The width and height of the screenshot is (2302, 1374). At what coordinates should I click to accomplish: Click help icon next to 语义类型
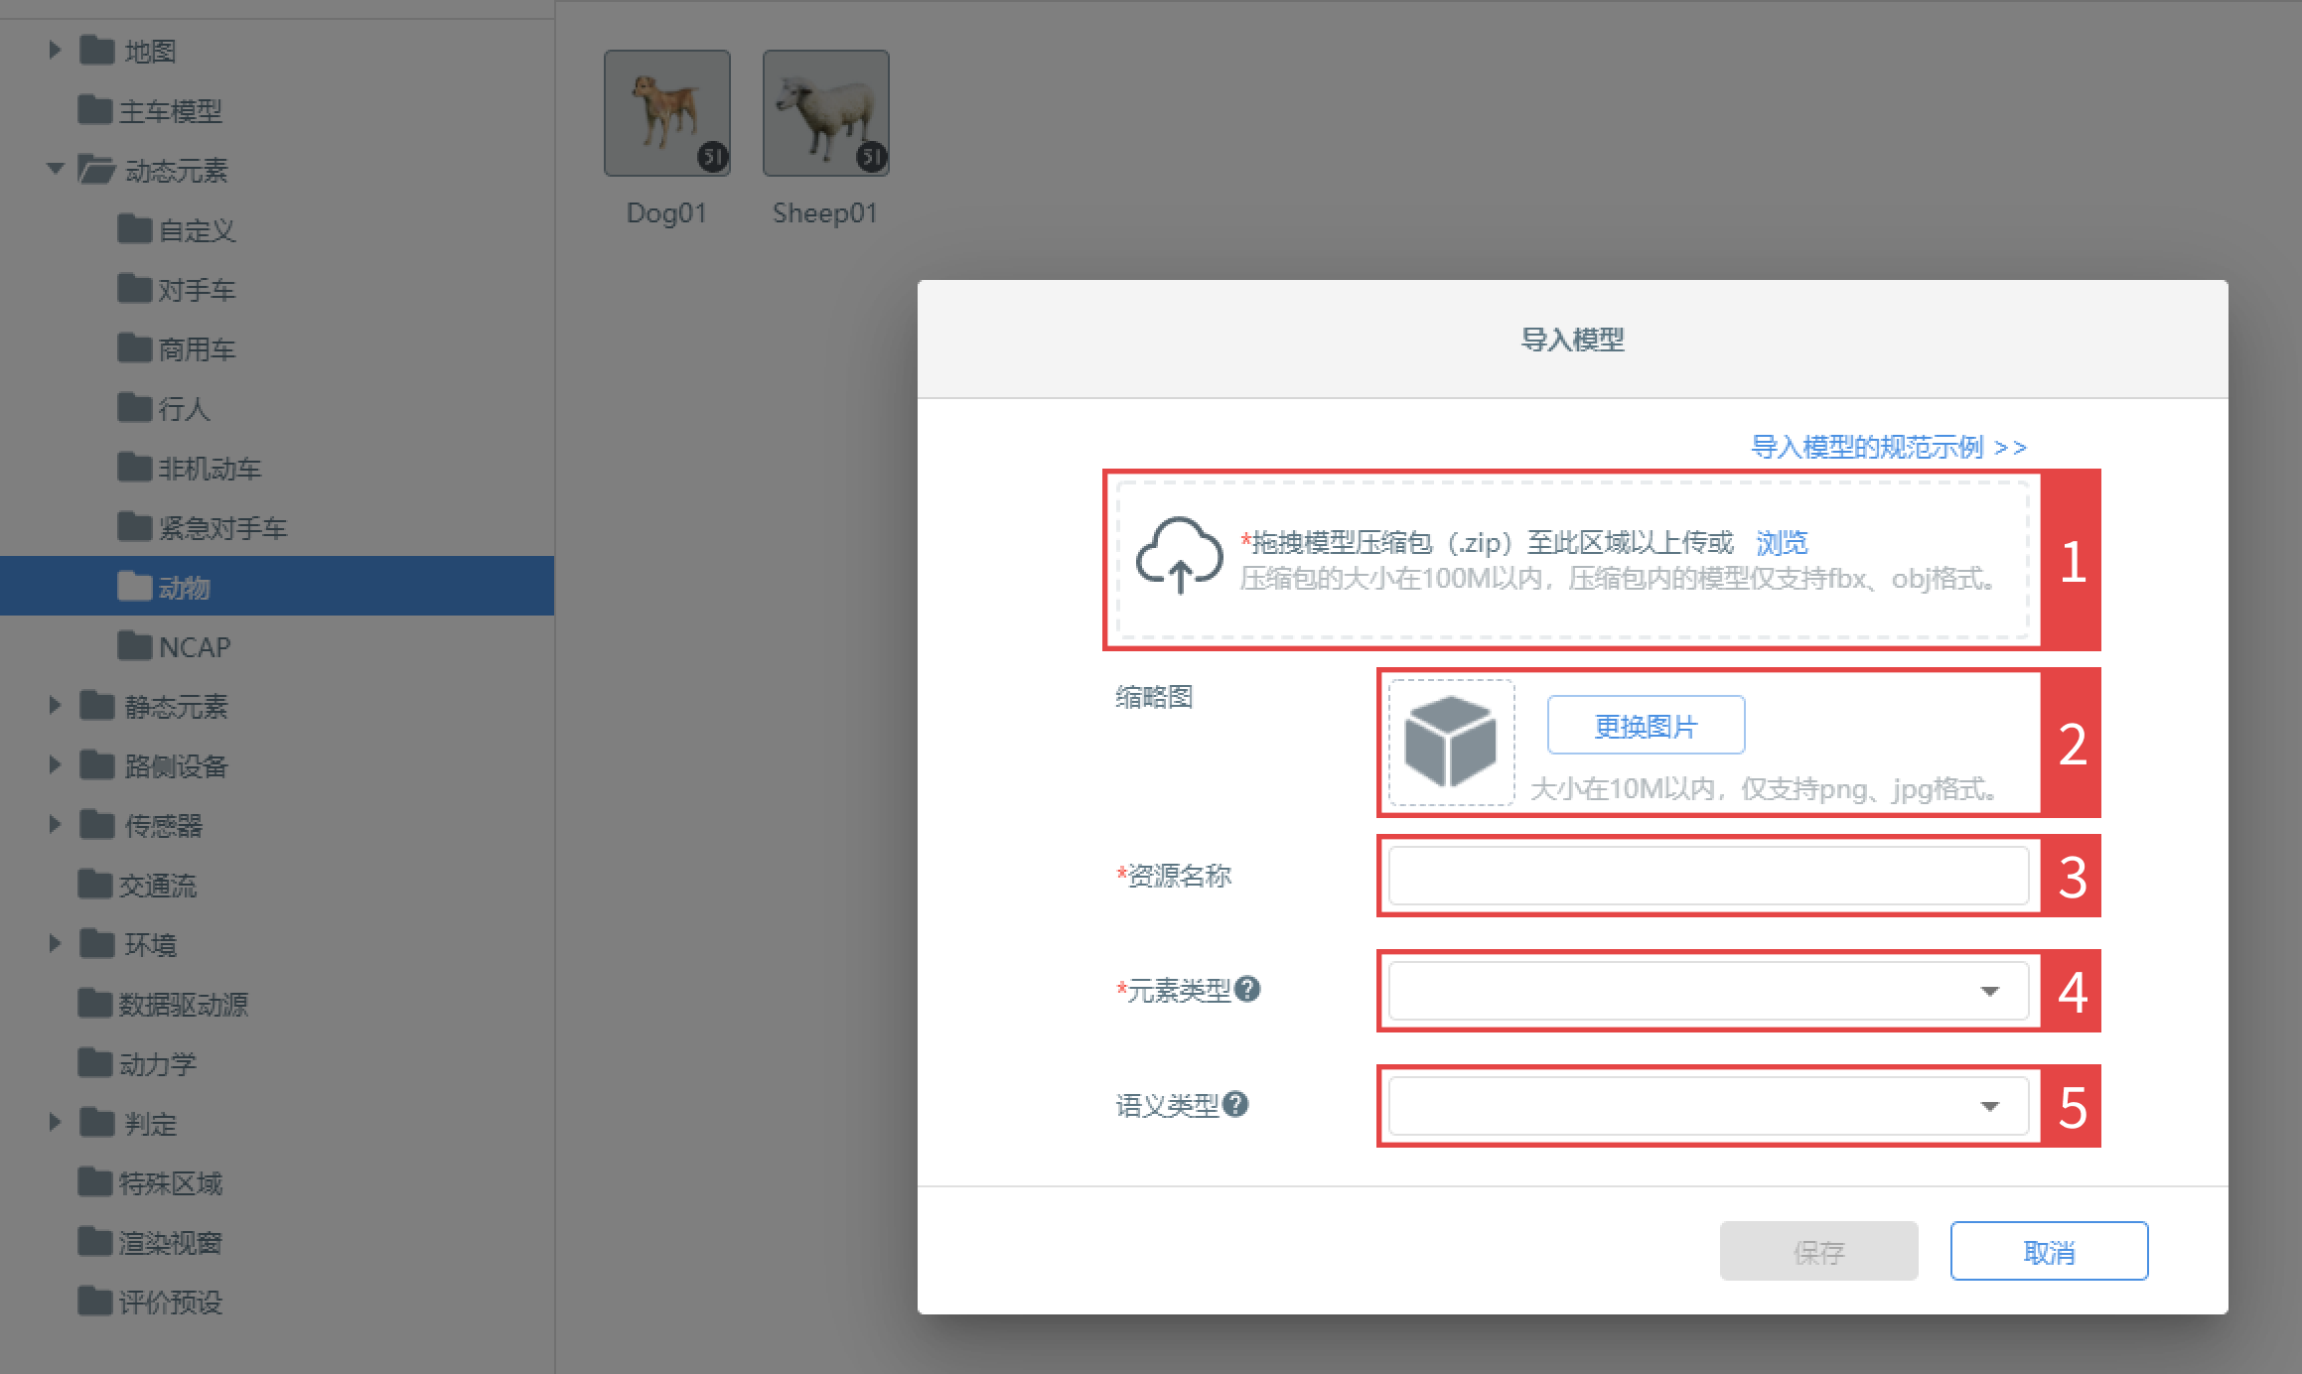click(x=1235, y=1104)
